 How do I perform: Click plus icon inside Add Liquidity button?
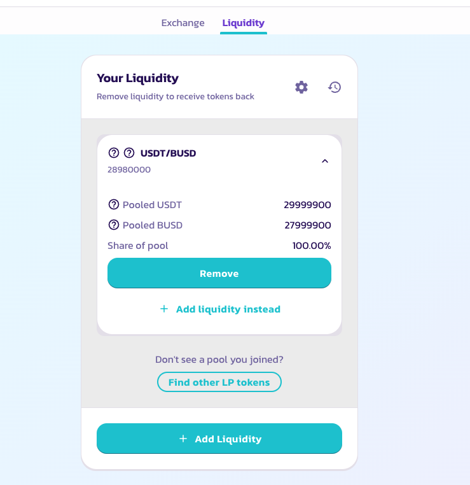tap(183, 439)
